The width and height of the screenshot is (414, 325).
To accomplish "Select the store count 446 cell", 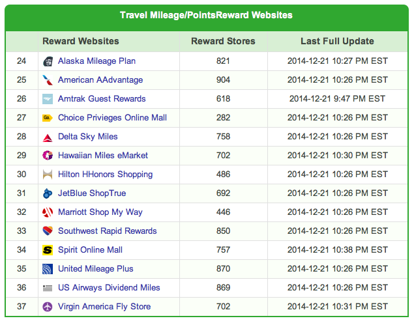I will click(223, 212).
